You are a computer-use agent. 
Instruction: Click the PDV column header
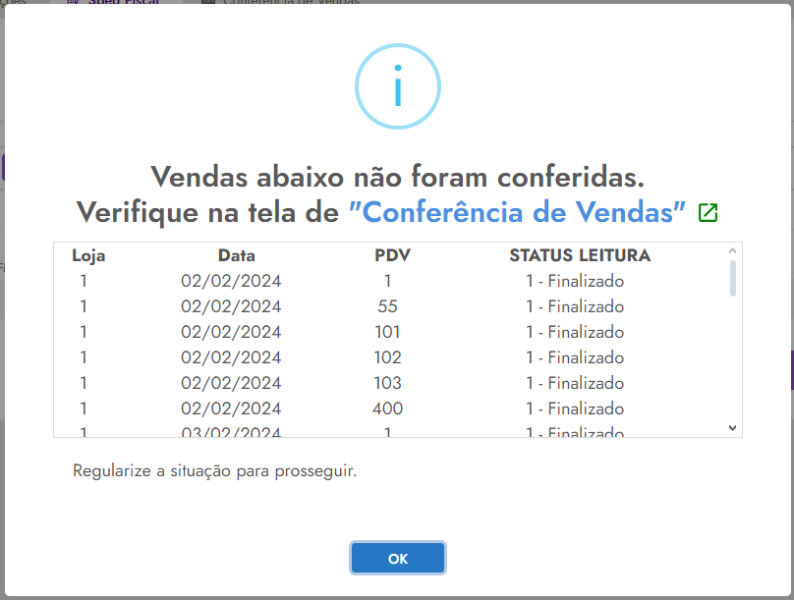click(x=392, y=256)
